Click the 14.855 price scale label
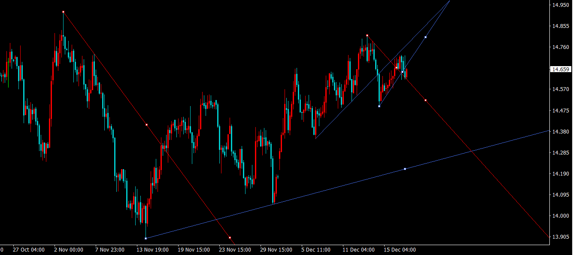 coord(561,26)
